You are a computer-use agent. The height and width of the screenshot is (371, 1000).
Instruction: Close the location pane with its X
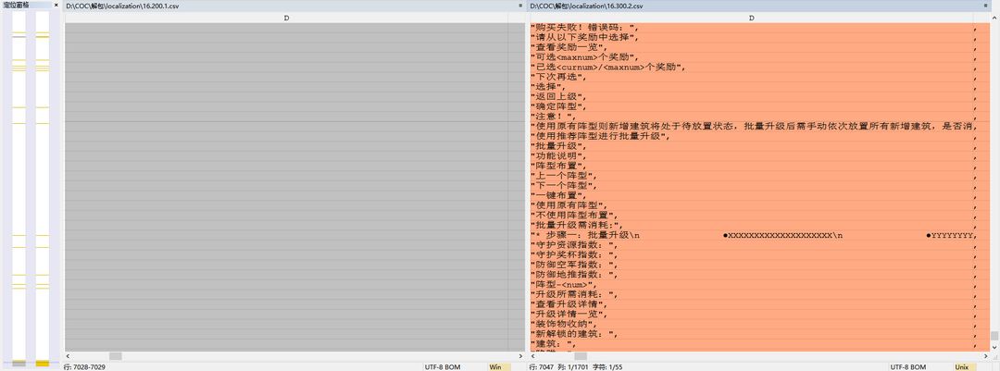(x=56, y=6)
